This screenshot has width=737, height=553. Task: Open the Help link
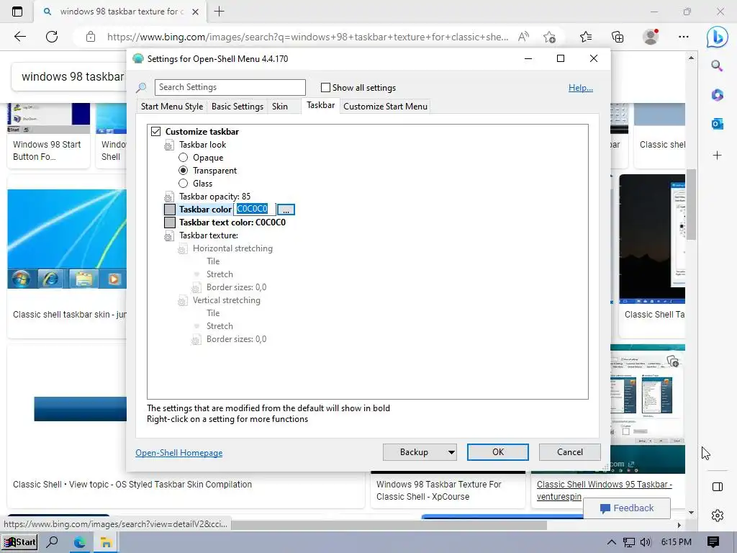tap(581, 88)
